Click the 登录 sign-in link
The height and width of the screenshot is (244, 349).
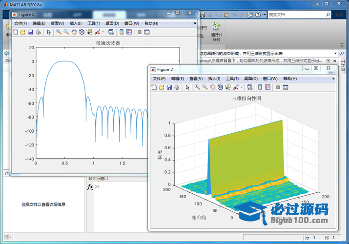click(x=339, y=15)
